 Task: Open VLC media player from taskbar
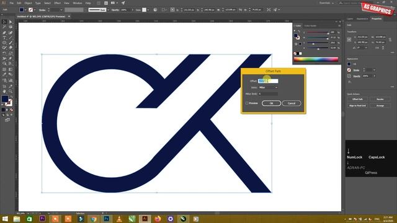[x=119, y=219]
